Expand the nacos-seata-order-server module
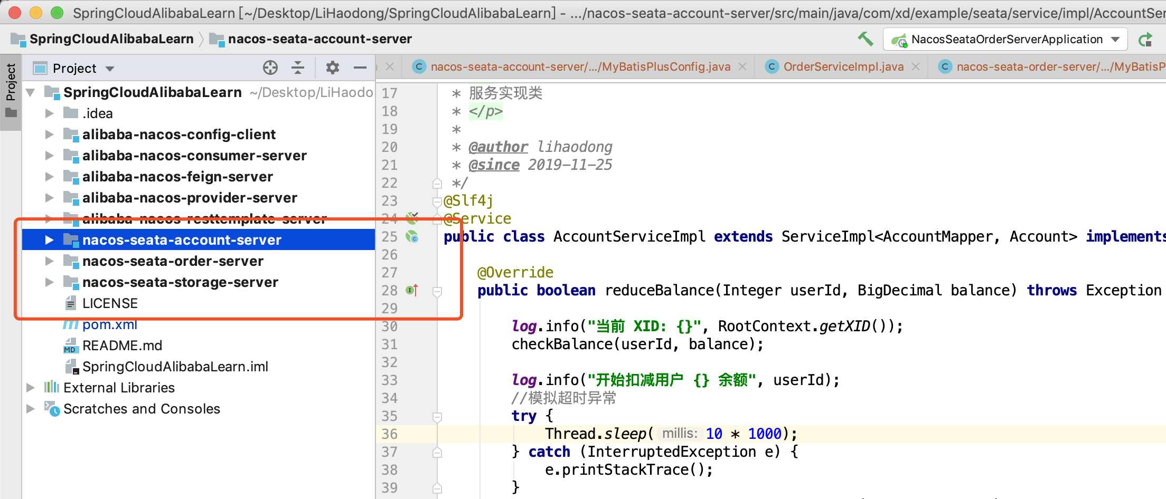The image size is (1166, 499). click(49, 261)
